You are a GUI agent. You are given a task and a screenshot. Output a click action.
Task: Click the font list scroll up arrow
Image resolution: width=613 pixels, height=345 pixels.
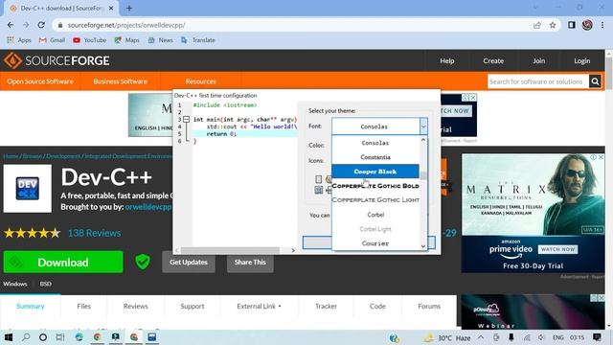click(423, 140)
